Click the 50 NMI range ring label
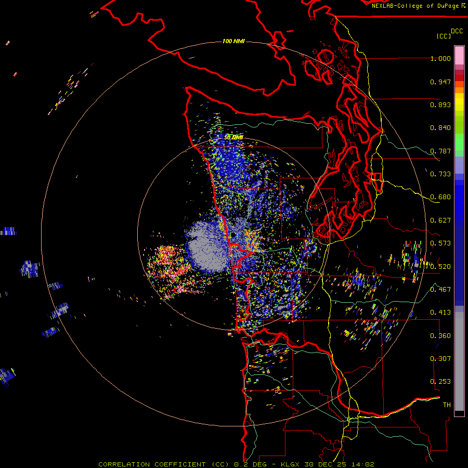This screenshot has width=468, height=468. tap(233, 137)
